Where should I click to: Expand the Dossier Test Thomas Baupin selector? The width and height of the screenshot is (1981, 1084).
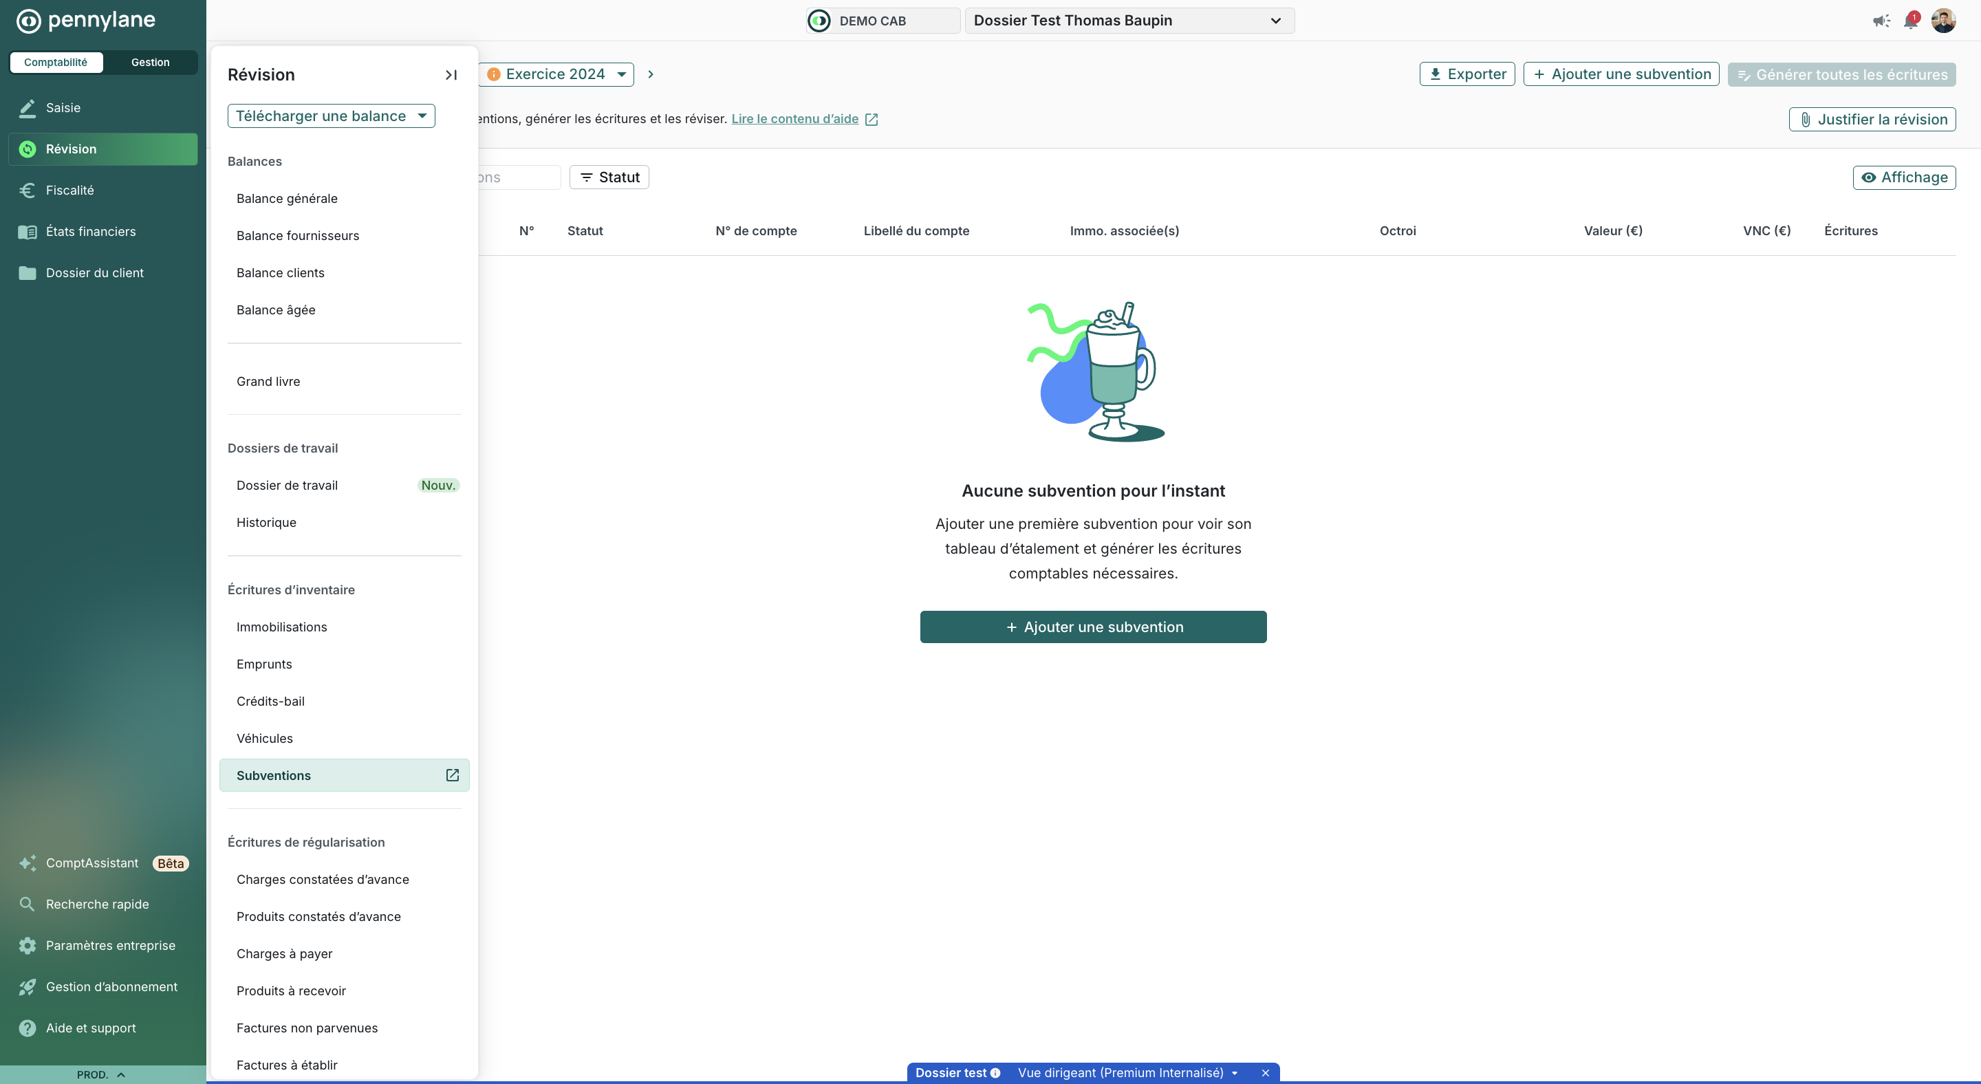tap(1128, 21)
